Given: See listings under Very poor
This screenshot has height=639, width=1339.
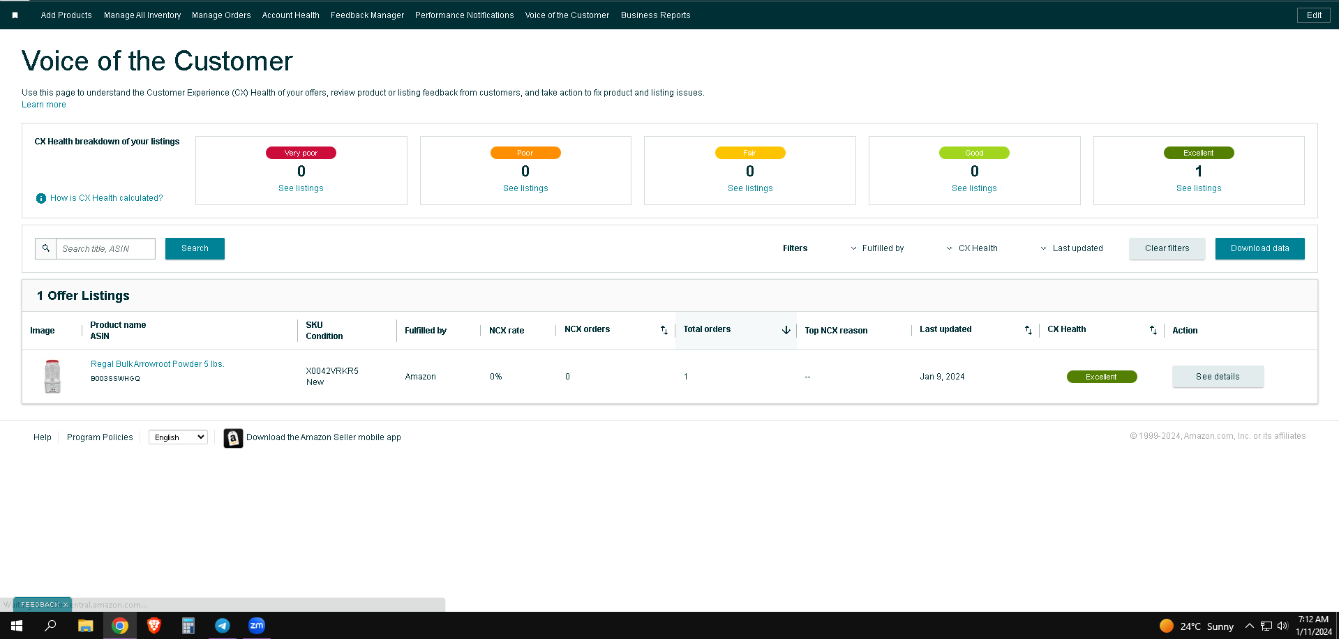Looking at the screenshot, I should tap(301, 188).
